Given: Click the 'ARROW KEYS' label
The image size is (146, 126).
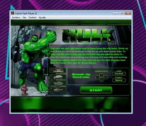Looking at the screenshot, I should [101, 71].
